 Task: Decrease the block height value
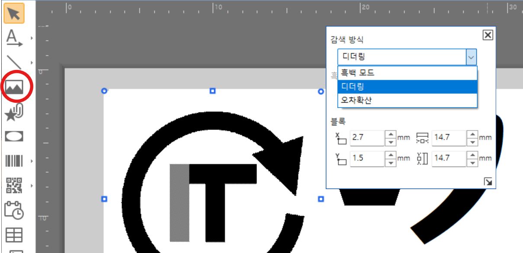click(x=472, y=162)
